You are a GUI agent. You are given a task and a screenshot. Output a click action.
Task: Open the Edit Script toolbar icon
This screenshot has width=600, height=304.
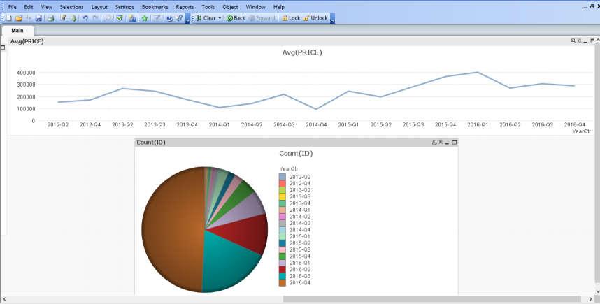tap(63, 18)
